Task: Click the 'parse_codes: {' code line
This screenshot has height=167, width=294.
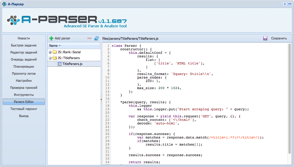Action: (x=152, y=77)
